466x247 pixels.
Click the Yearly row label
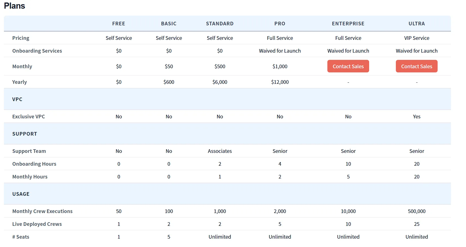tap(19, 82)
